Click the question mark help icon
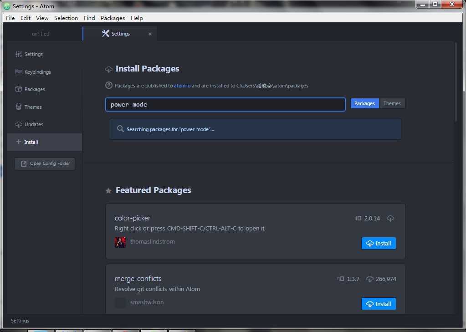Screen dimensions: 466x332 [109, 85]
